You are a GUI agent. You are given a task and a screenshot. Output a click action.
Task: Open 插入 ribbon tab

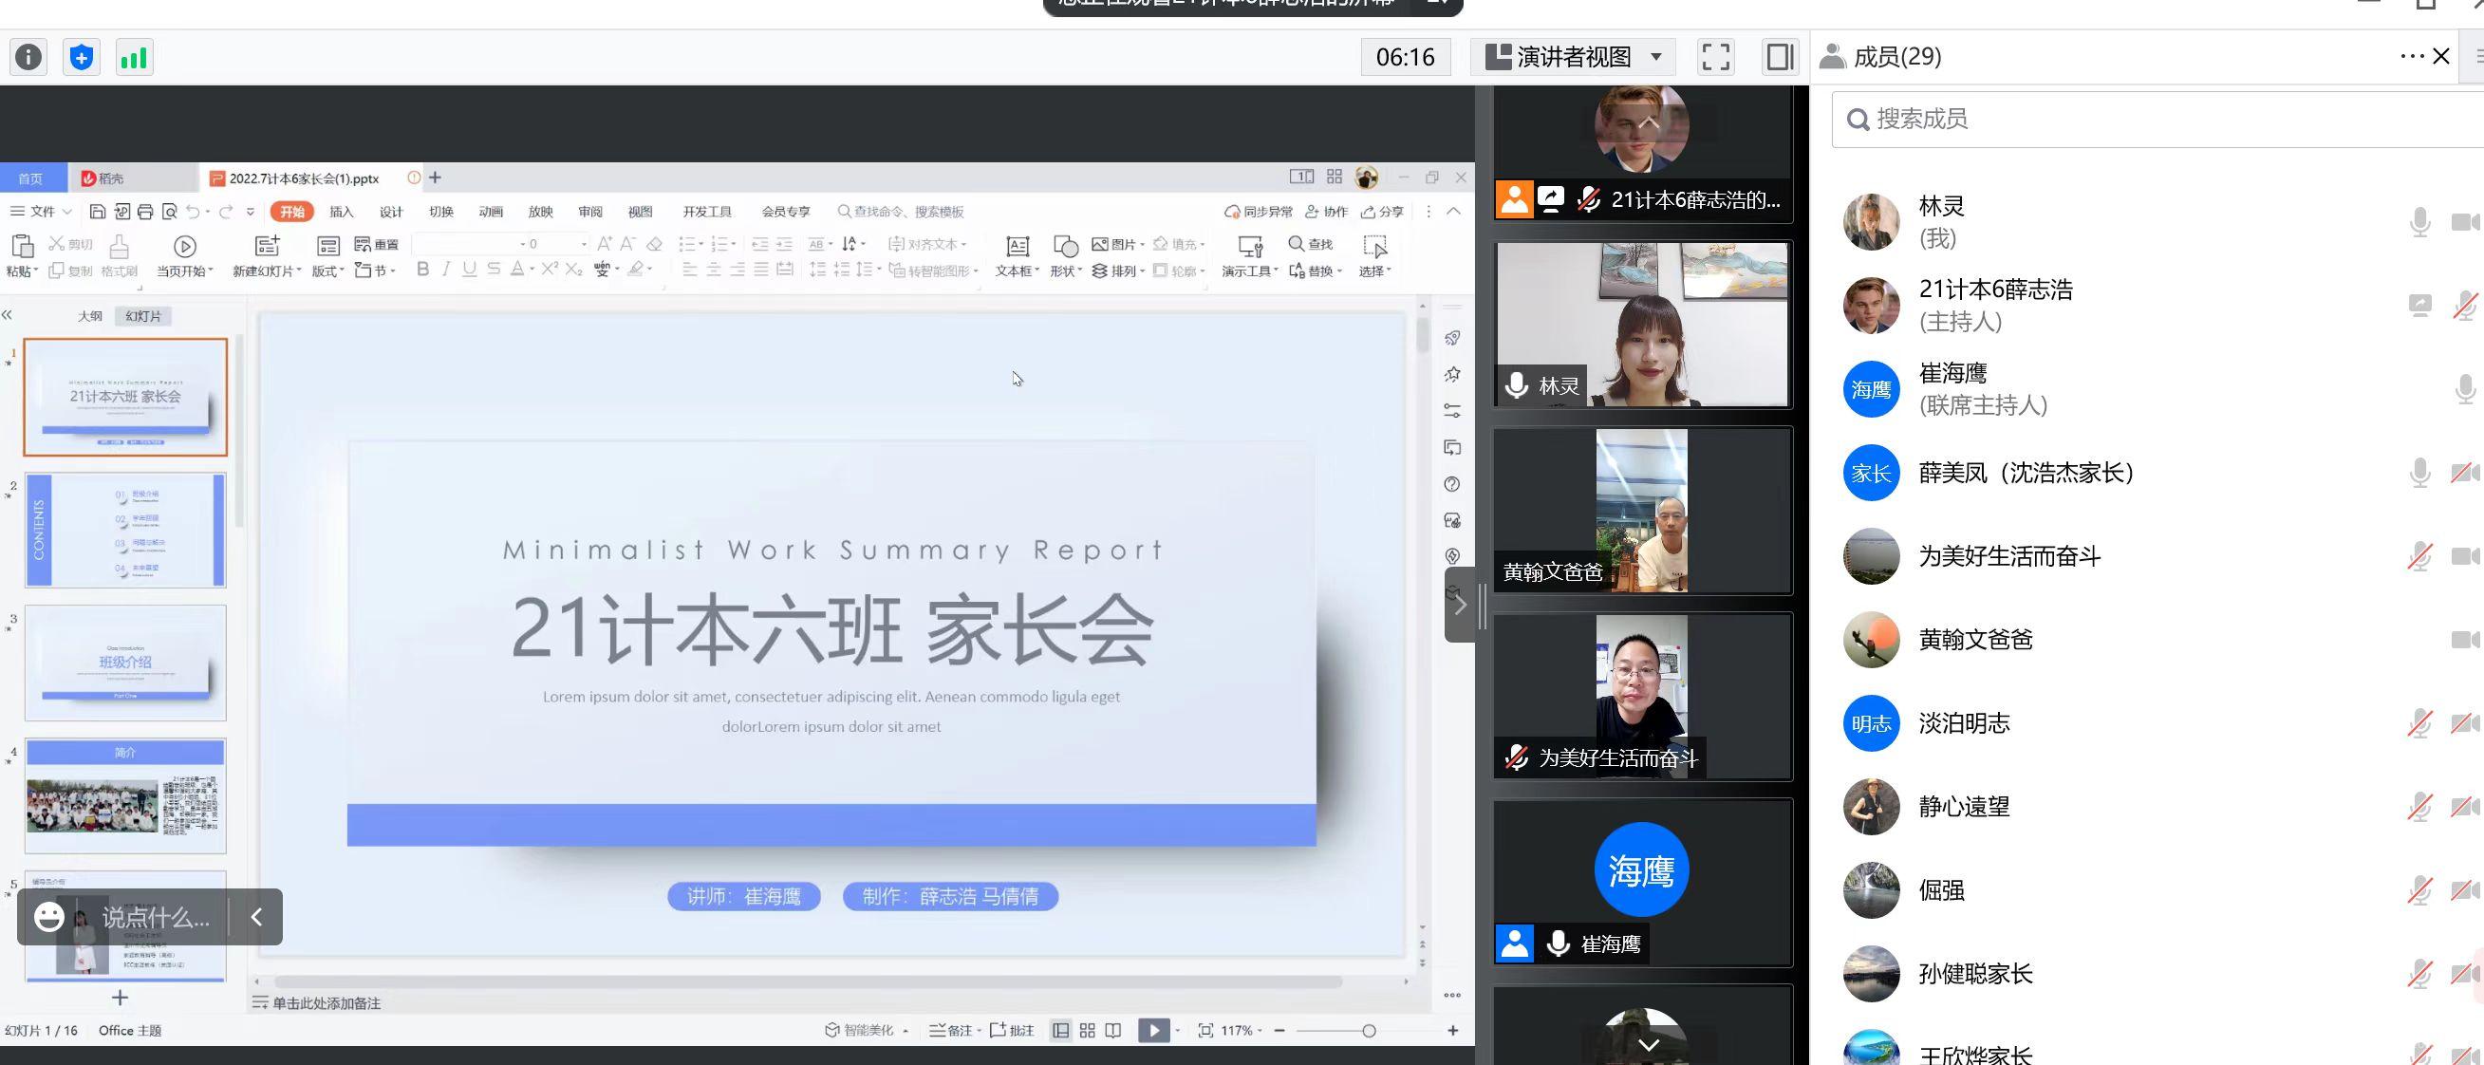coord(342,212)
